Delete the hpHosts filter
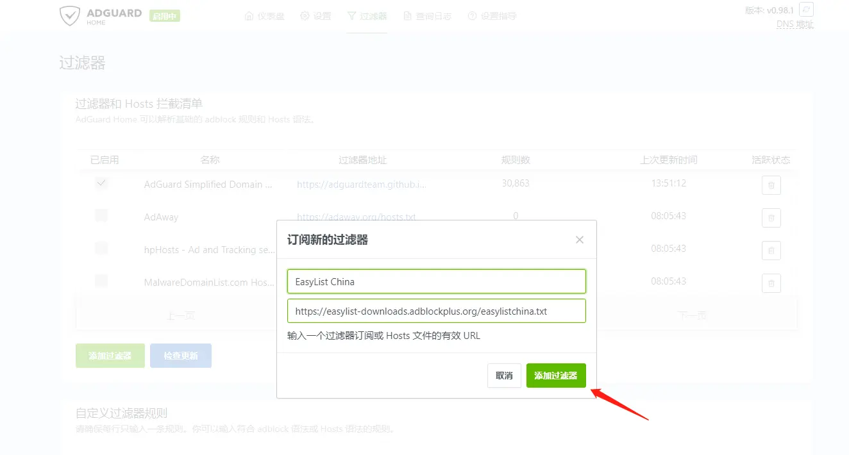849x455 pixels. [x=771, y=251]
